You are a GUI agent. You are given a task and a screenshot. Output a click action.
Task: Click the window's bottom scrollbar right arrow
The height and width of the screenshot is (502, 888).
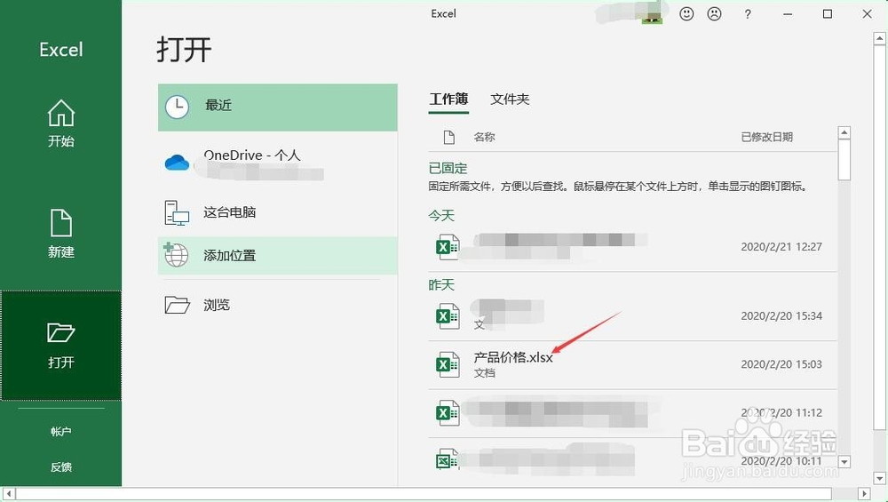[864, 493]
